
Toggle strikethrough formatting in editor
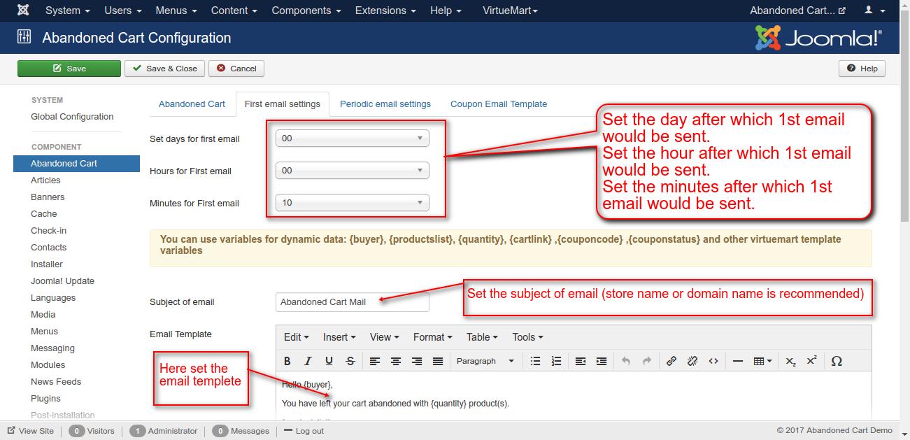pos(350,361)
